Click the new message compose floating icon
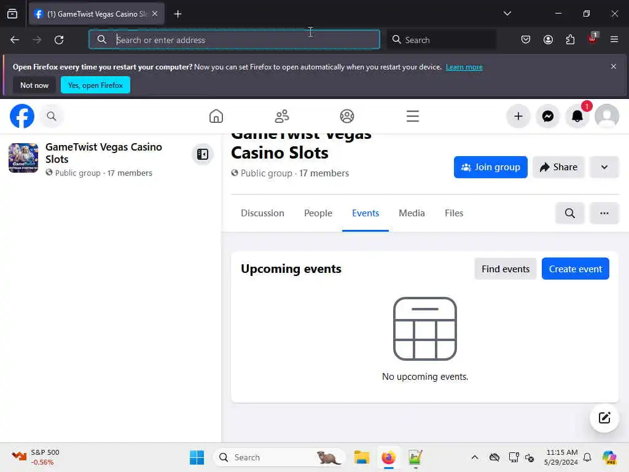The height and width of the screenshot is (472, 629). [x=604, y=418]
